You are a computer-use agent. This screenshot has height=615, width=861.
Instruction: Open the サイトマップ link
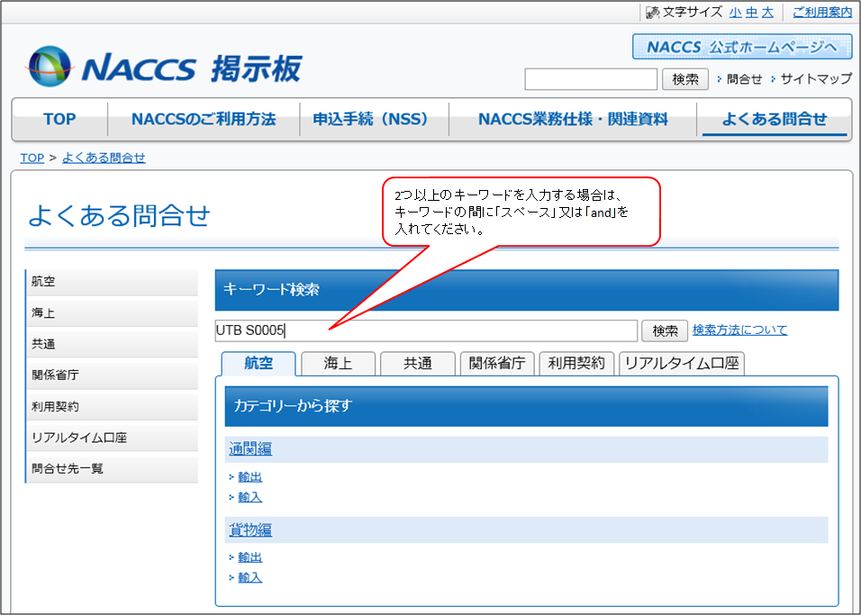tap(815, 79)
